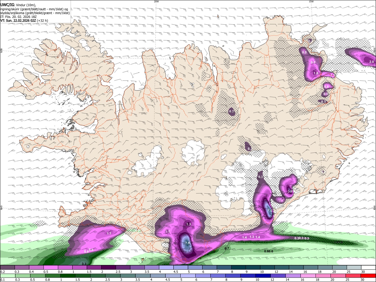Pick the dark purple 2 swatch in the upper legend
The image size is (376, 282).
pos(108,268)
